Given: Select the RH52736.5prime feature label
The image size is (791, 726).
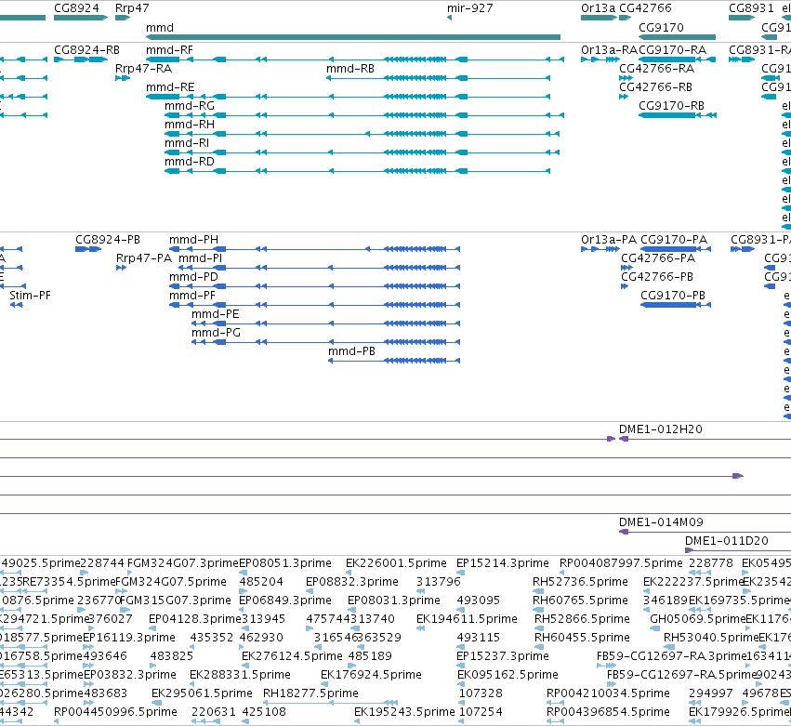Looking at the screenshot, I should pyautogui.click(x=580, y=582).
